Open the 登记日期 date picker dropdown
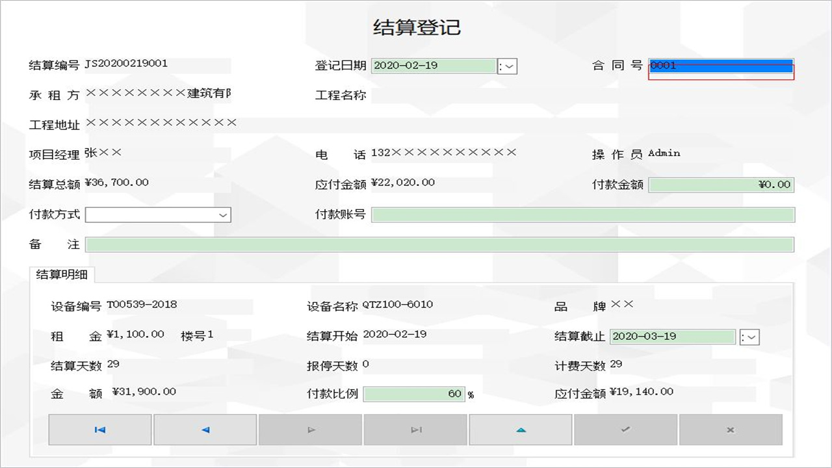Image resolution: width=832 pixels, height=468 pixels. click(x=507, y=66)
